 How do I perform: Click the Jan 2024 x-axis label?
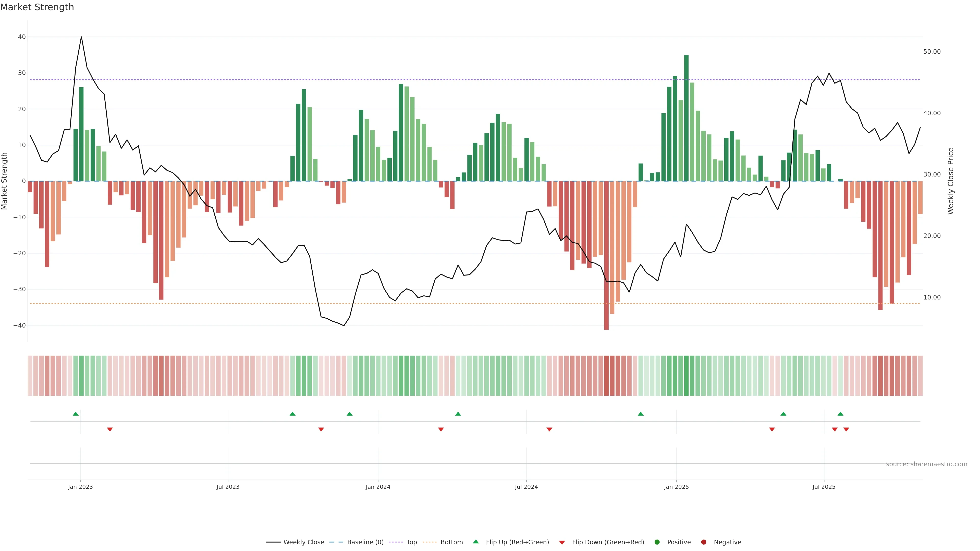(x=378, y=487)
